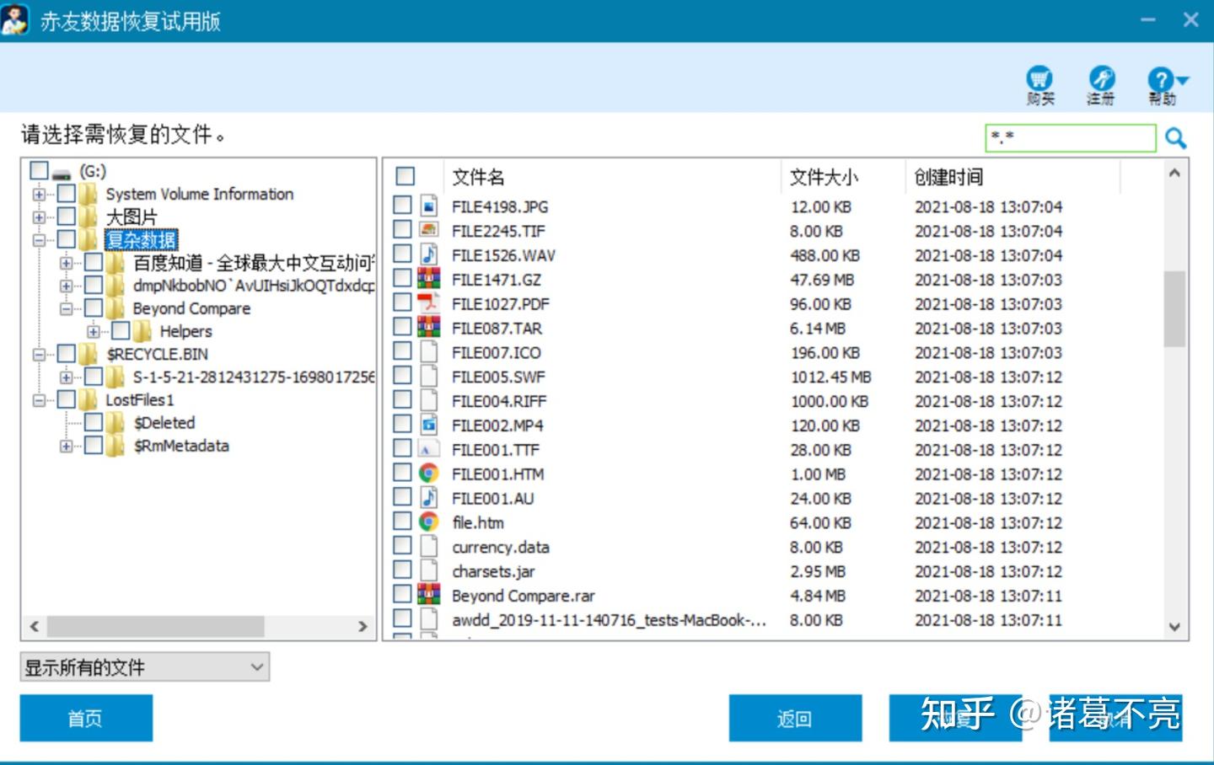This screenshot has width=1214, height=765.
Task: Click the magnifier search icon
Action: pos(1175,137)
